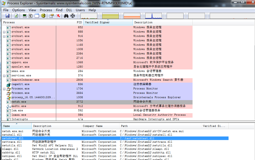255x160 pixels.
Task: Collapse the svchost.exe PID 888 tree node
Action: point(4,32)
